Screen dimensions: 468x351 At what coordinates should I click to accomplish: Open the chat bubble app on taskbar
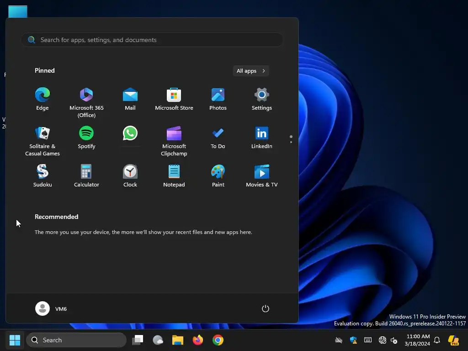click(158, 340)
